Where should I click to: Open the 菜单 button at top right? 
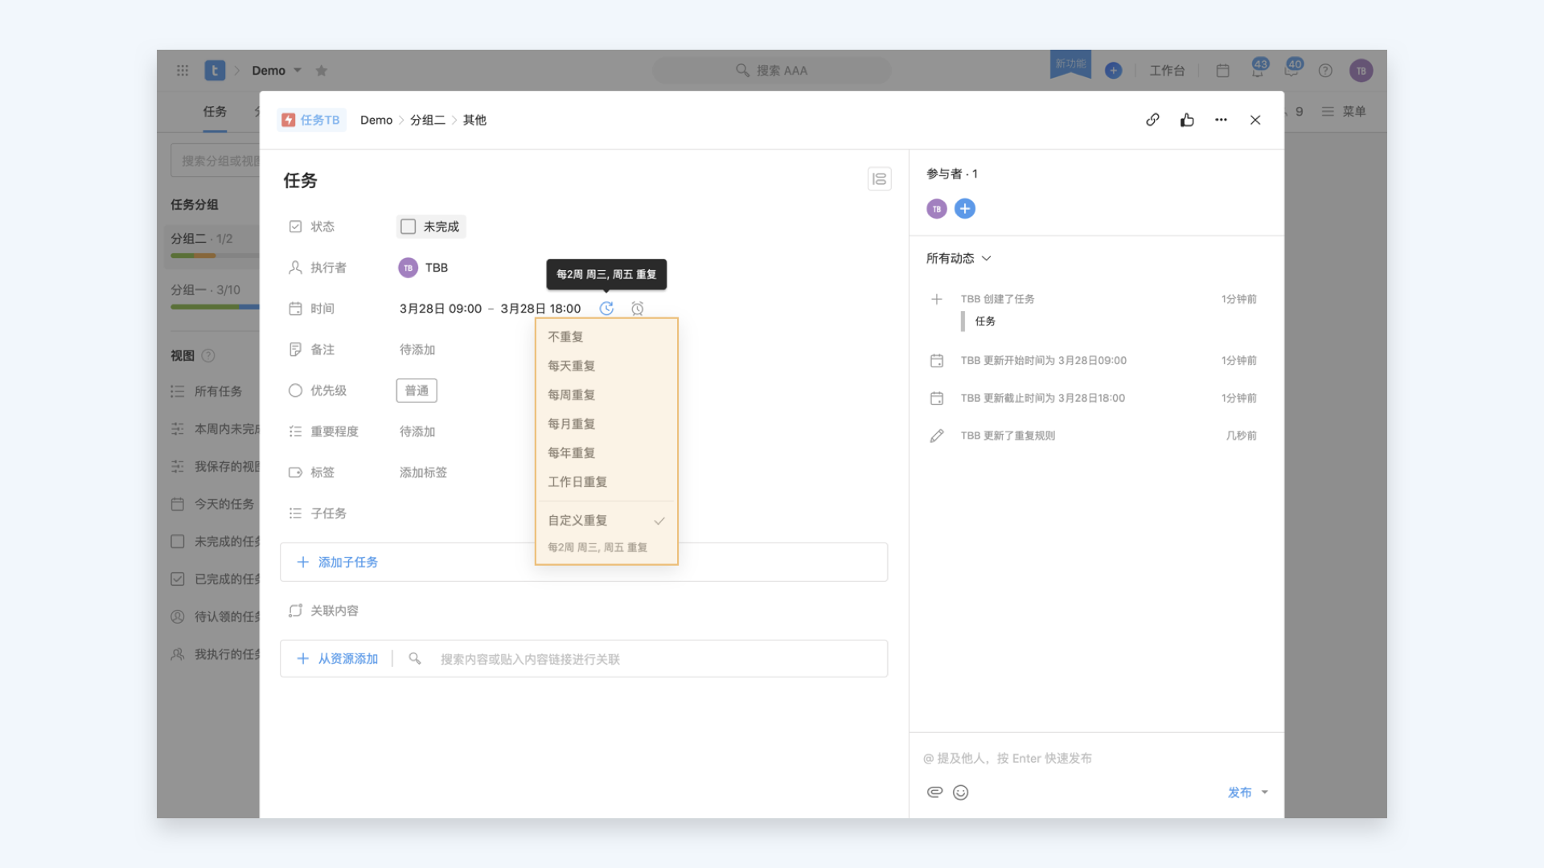pyautogui.click(x=1344, y=112)
